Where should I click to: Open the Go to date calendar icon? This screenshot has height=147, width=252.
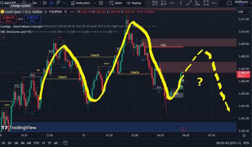coord(65,143)
